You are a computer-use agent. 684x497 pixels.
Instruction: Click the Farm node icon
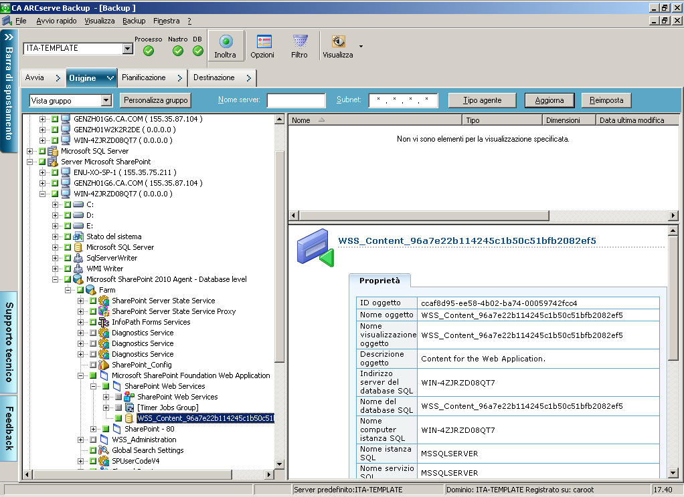(x=91, y=290)
